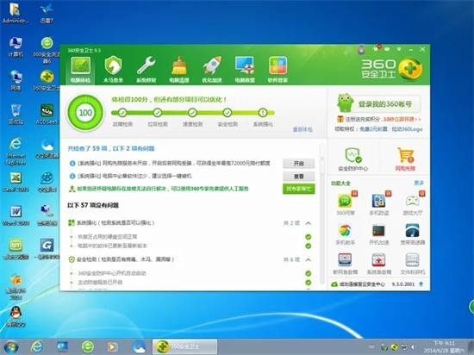Open the 手机防盗 tool
The height and width of the screenshot is (355, 474).
tap(379, 203)
